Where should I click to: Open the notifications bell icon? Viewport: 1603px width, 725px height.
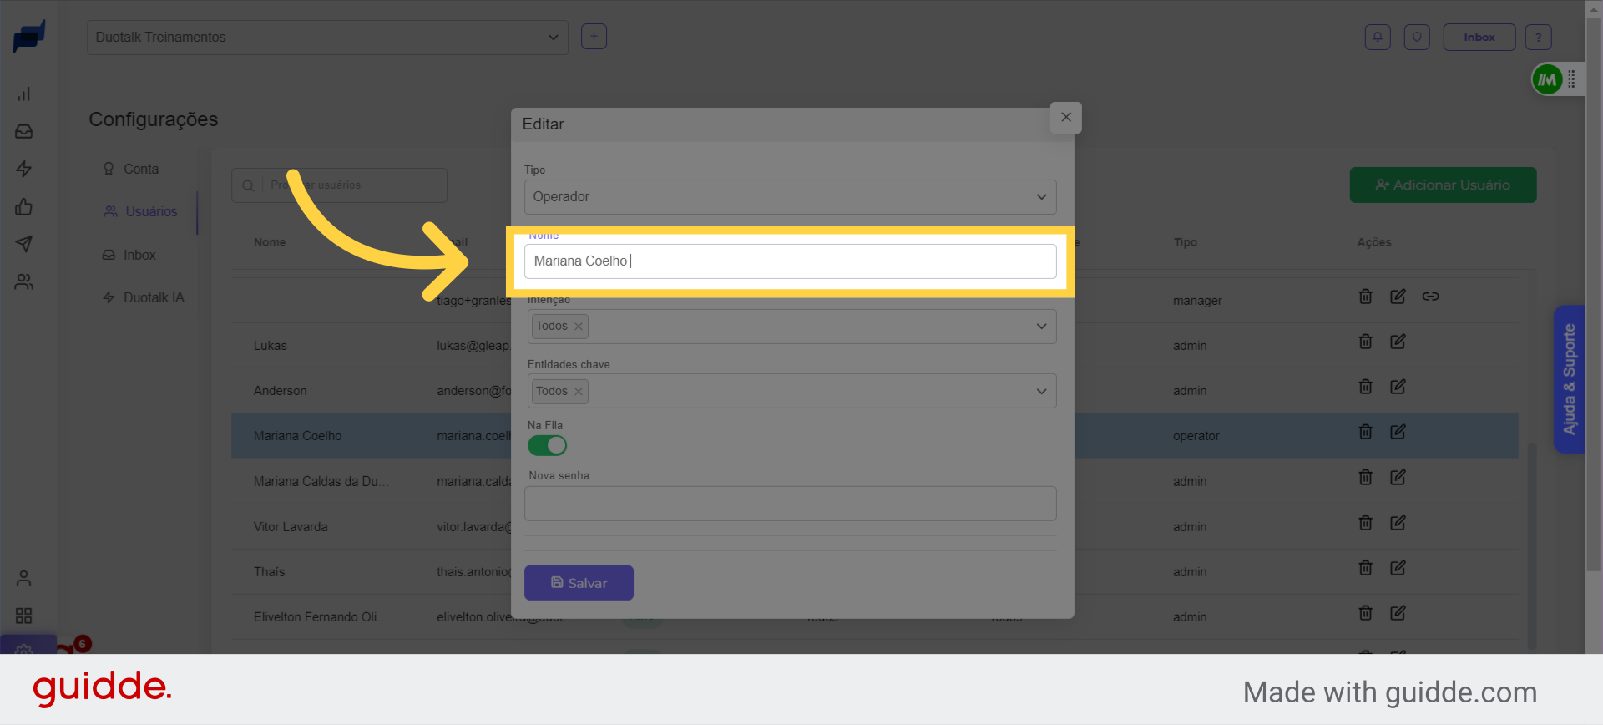click(x=1378, y=37)
